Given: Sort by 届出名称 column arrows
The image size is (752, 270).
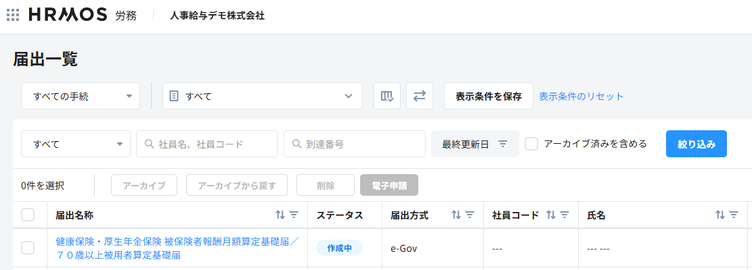Looking at the screenshot, I should click(x=280, y=215).
